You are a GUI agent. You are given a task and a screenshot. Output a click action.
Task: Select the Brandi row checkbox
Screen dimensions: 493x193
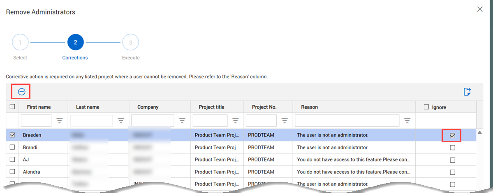(x=12, y=148)
